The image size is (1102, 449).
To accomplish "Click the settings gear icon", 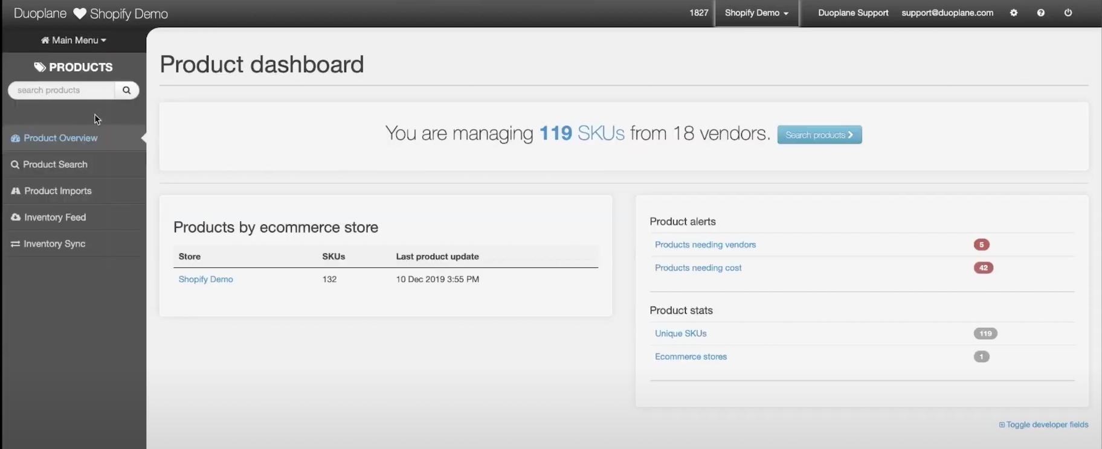I will tap(1014, 13).
